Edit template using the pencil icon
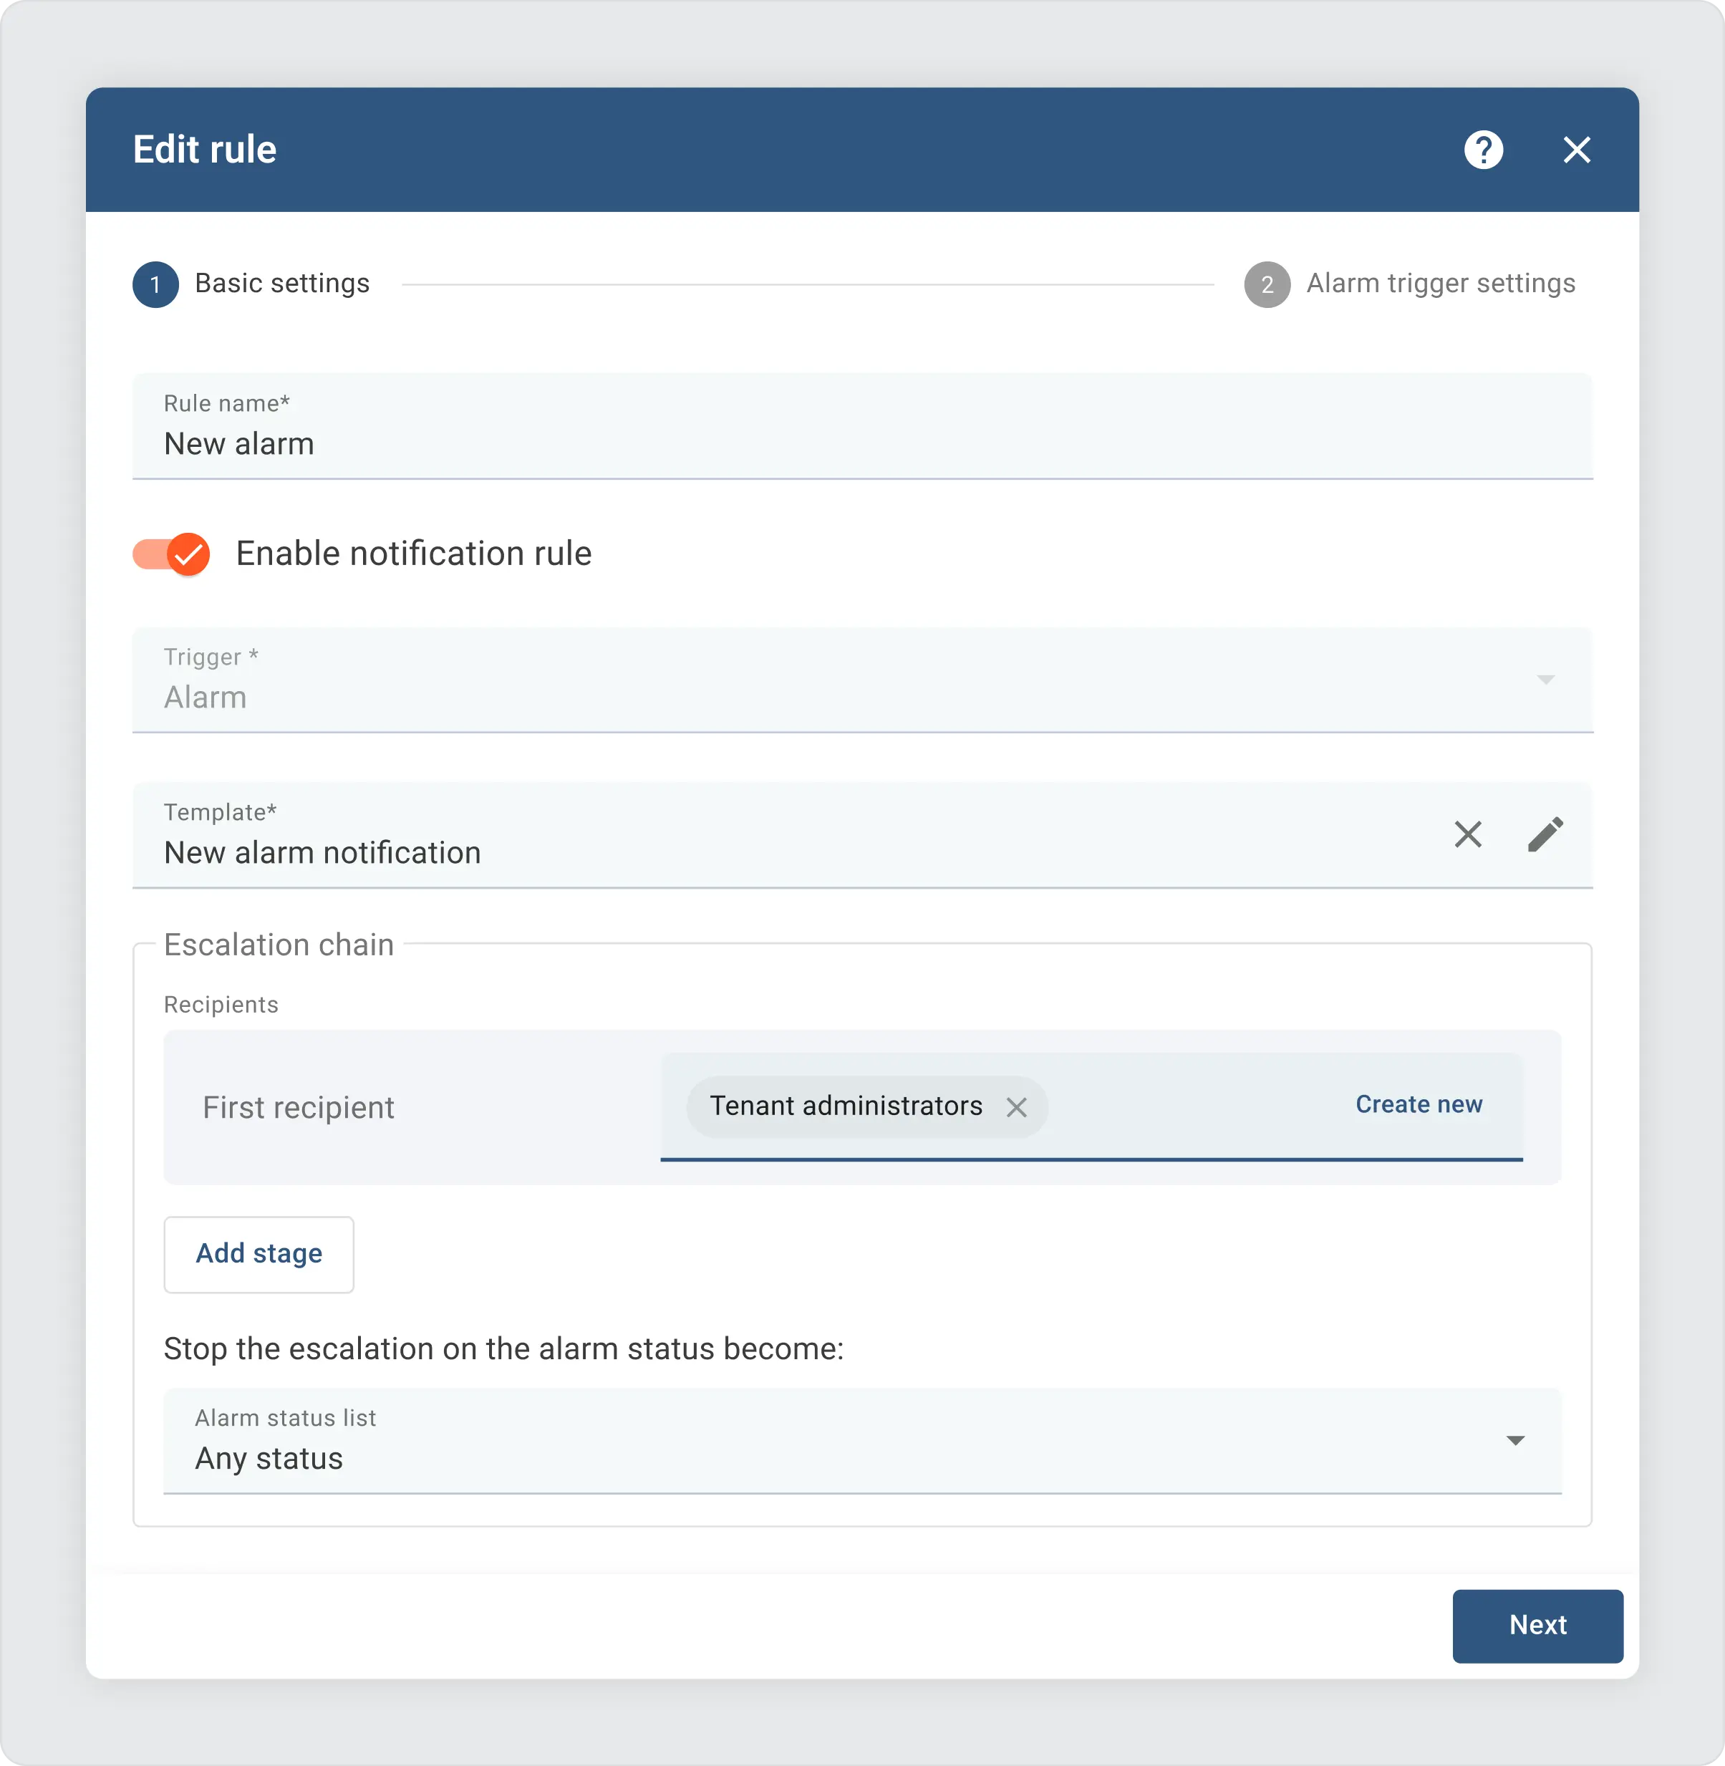Screen dimensions: 1725x1766 [1545, 834]
